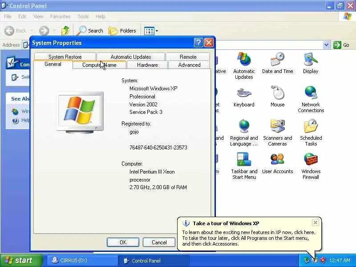Click the System Properties help question button
Viewport: 356px width, 267px height.
tap(198, 43)
